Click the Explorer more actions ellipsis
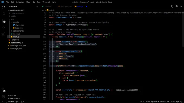Viewport: 184px width, 103px height. (37, 6)
